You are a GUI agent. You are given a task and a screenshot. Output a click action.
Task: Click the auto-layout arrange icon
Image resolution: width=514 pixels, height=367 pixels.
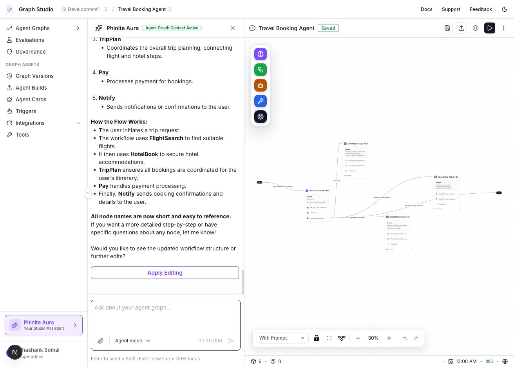click(342, 338)
